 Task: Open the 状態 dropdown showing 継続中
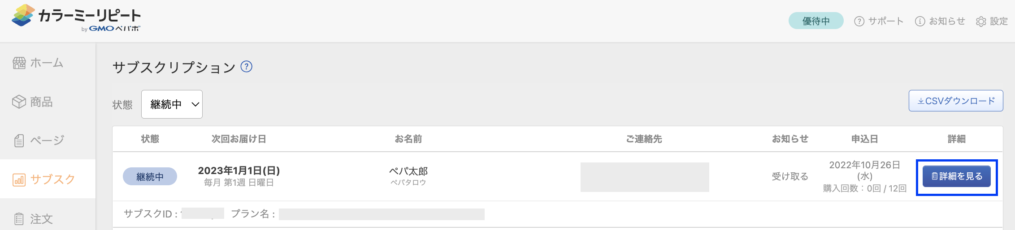pos(172,104)
